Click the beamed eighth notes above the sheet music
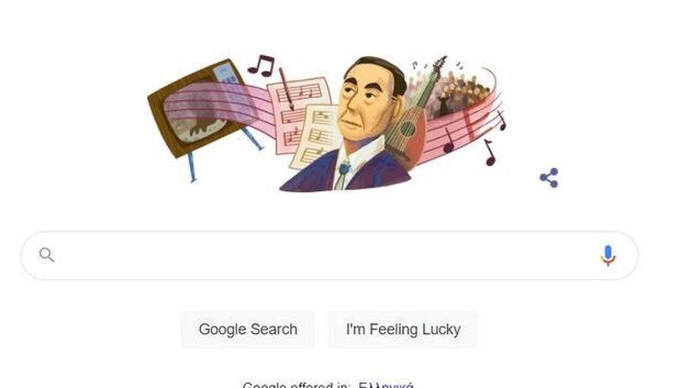Image resolution: width=691 pixels, height=388 pixels. pyautogui.click(x=261, y=65)
